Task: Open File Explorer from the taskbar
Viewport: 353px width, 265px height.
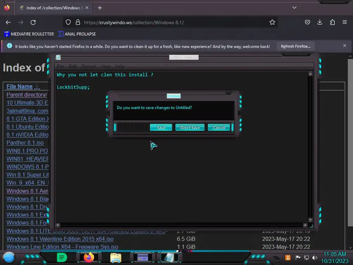Action: tap(116, 257)
